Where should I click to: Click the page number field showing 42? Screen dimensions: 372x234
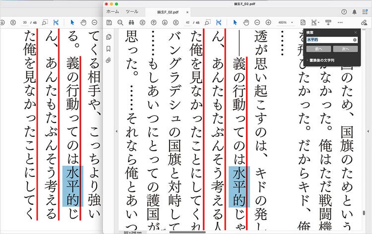coord(187,22)
